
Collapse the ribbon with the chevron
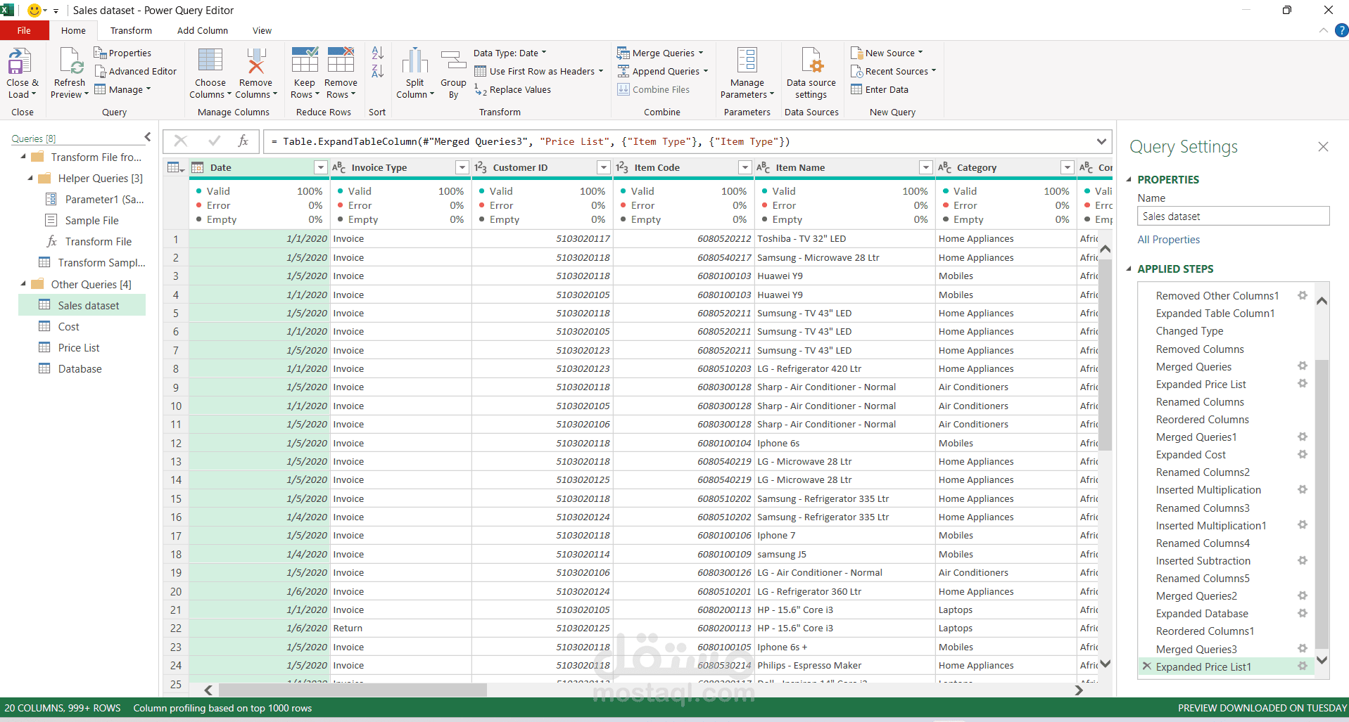point(1323,30)
